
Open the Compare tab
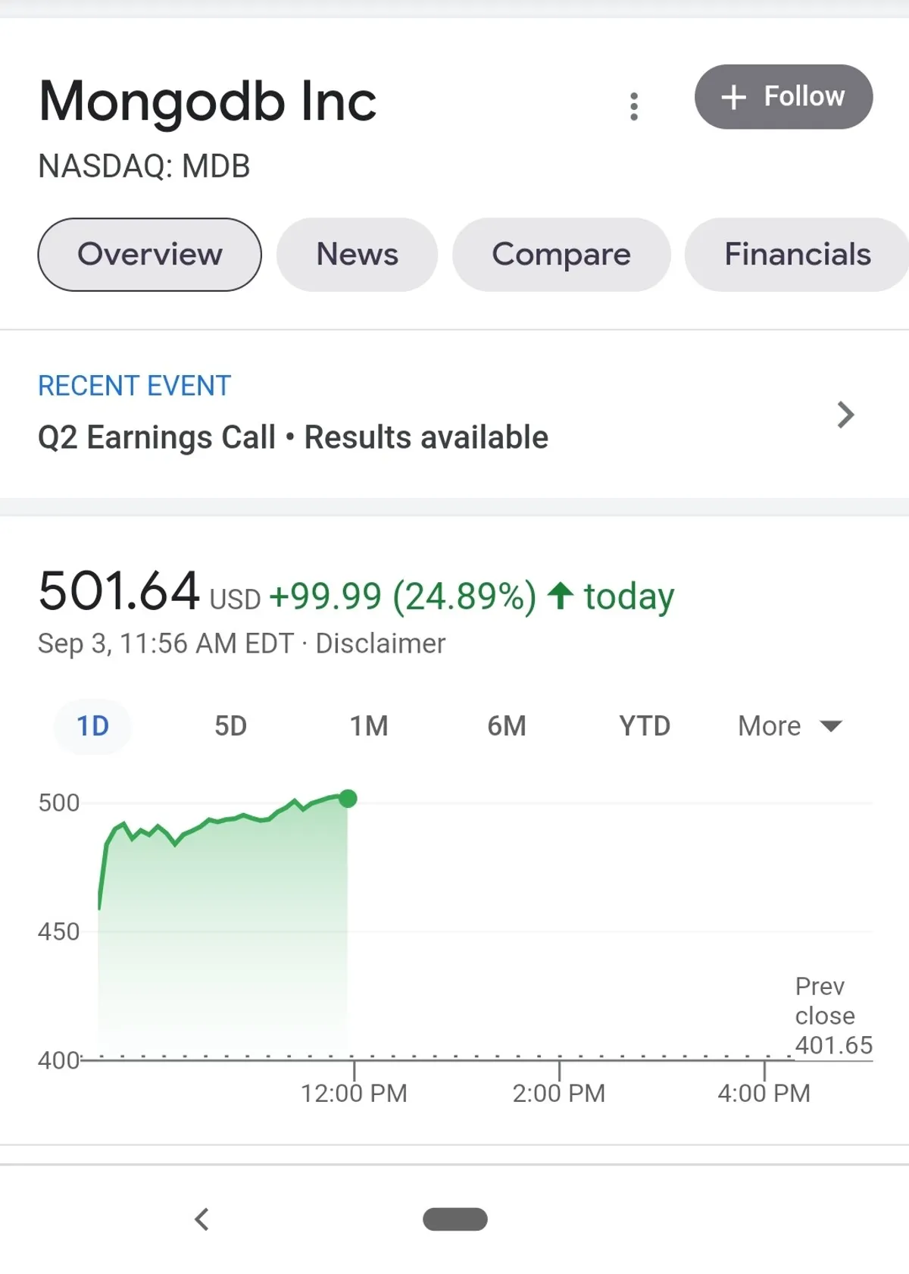(561, 255)
